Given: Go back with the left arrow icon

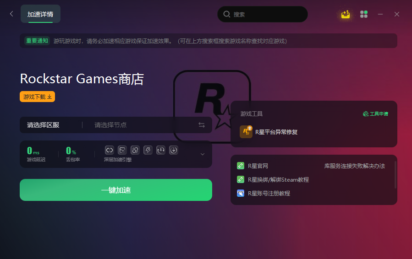Looking at the screenshot, I should (x=11, y=14).
